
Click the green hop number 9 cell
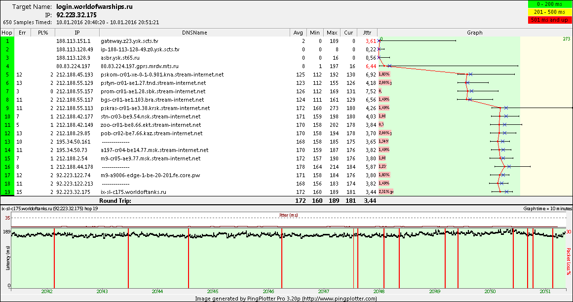[x=7, y=108]
